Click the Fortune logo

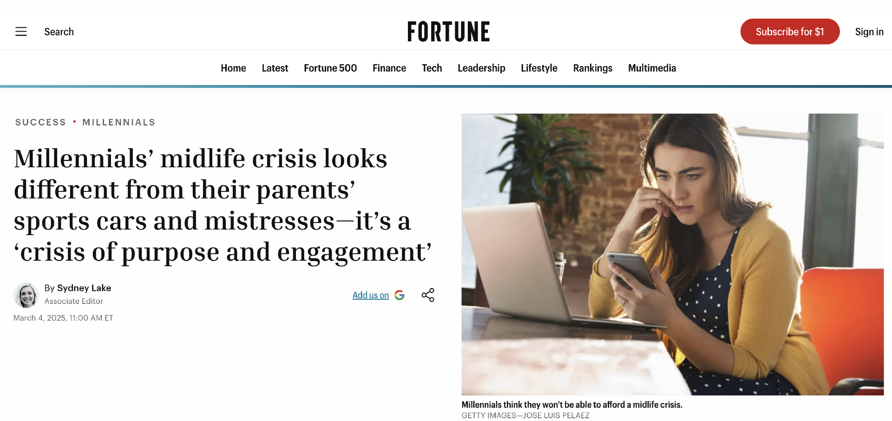click(x=448, y=32)
